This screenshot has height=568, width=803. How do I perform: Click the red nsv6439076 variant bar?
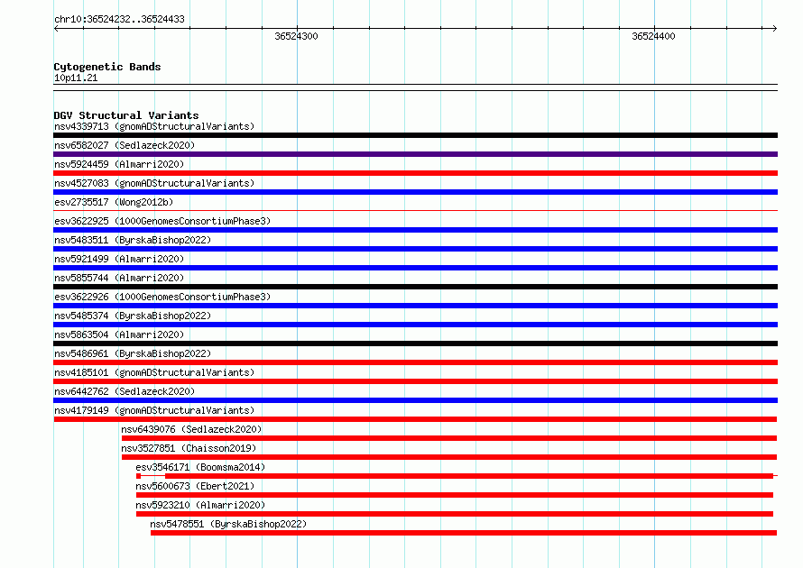[449, 438]
